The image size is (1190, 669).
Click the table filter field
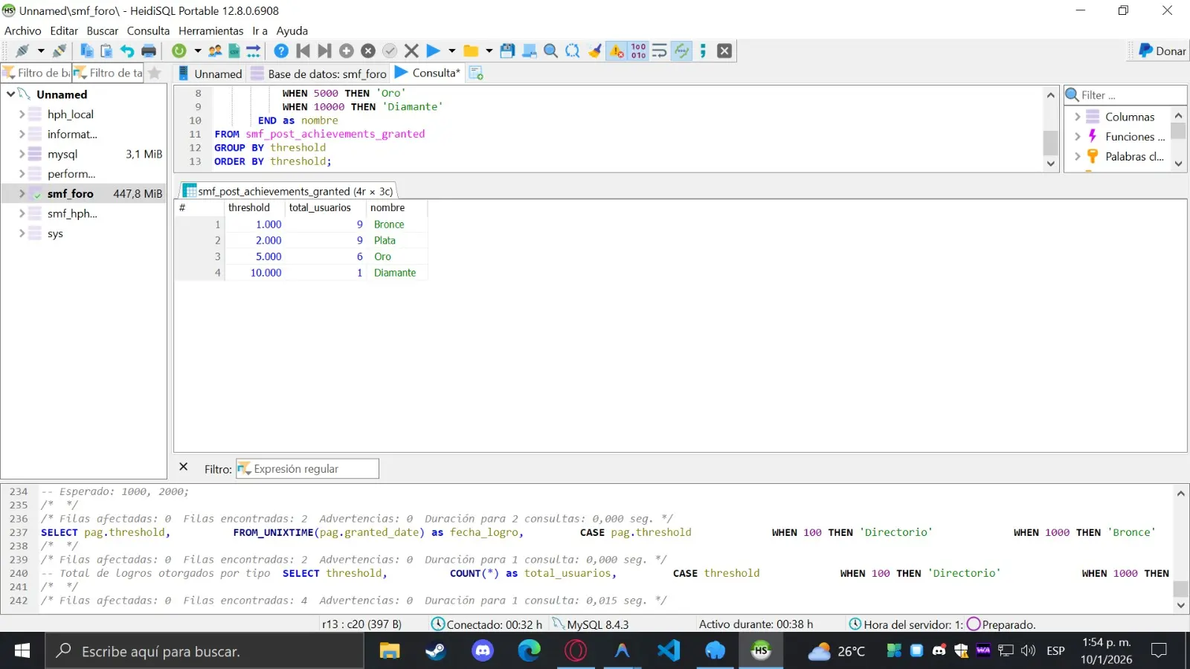[108, 73]
